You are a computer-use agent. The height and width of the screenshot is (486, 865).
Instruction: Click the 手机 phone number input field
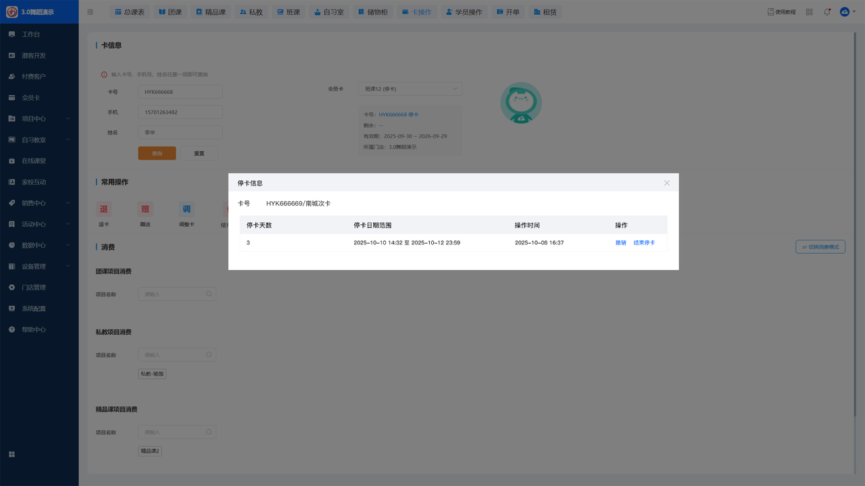coord(180,112)
